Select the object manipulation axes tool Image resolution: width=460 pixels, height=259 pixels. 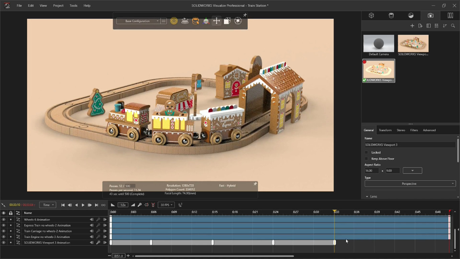206,21
